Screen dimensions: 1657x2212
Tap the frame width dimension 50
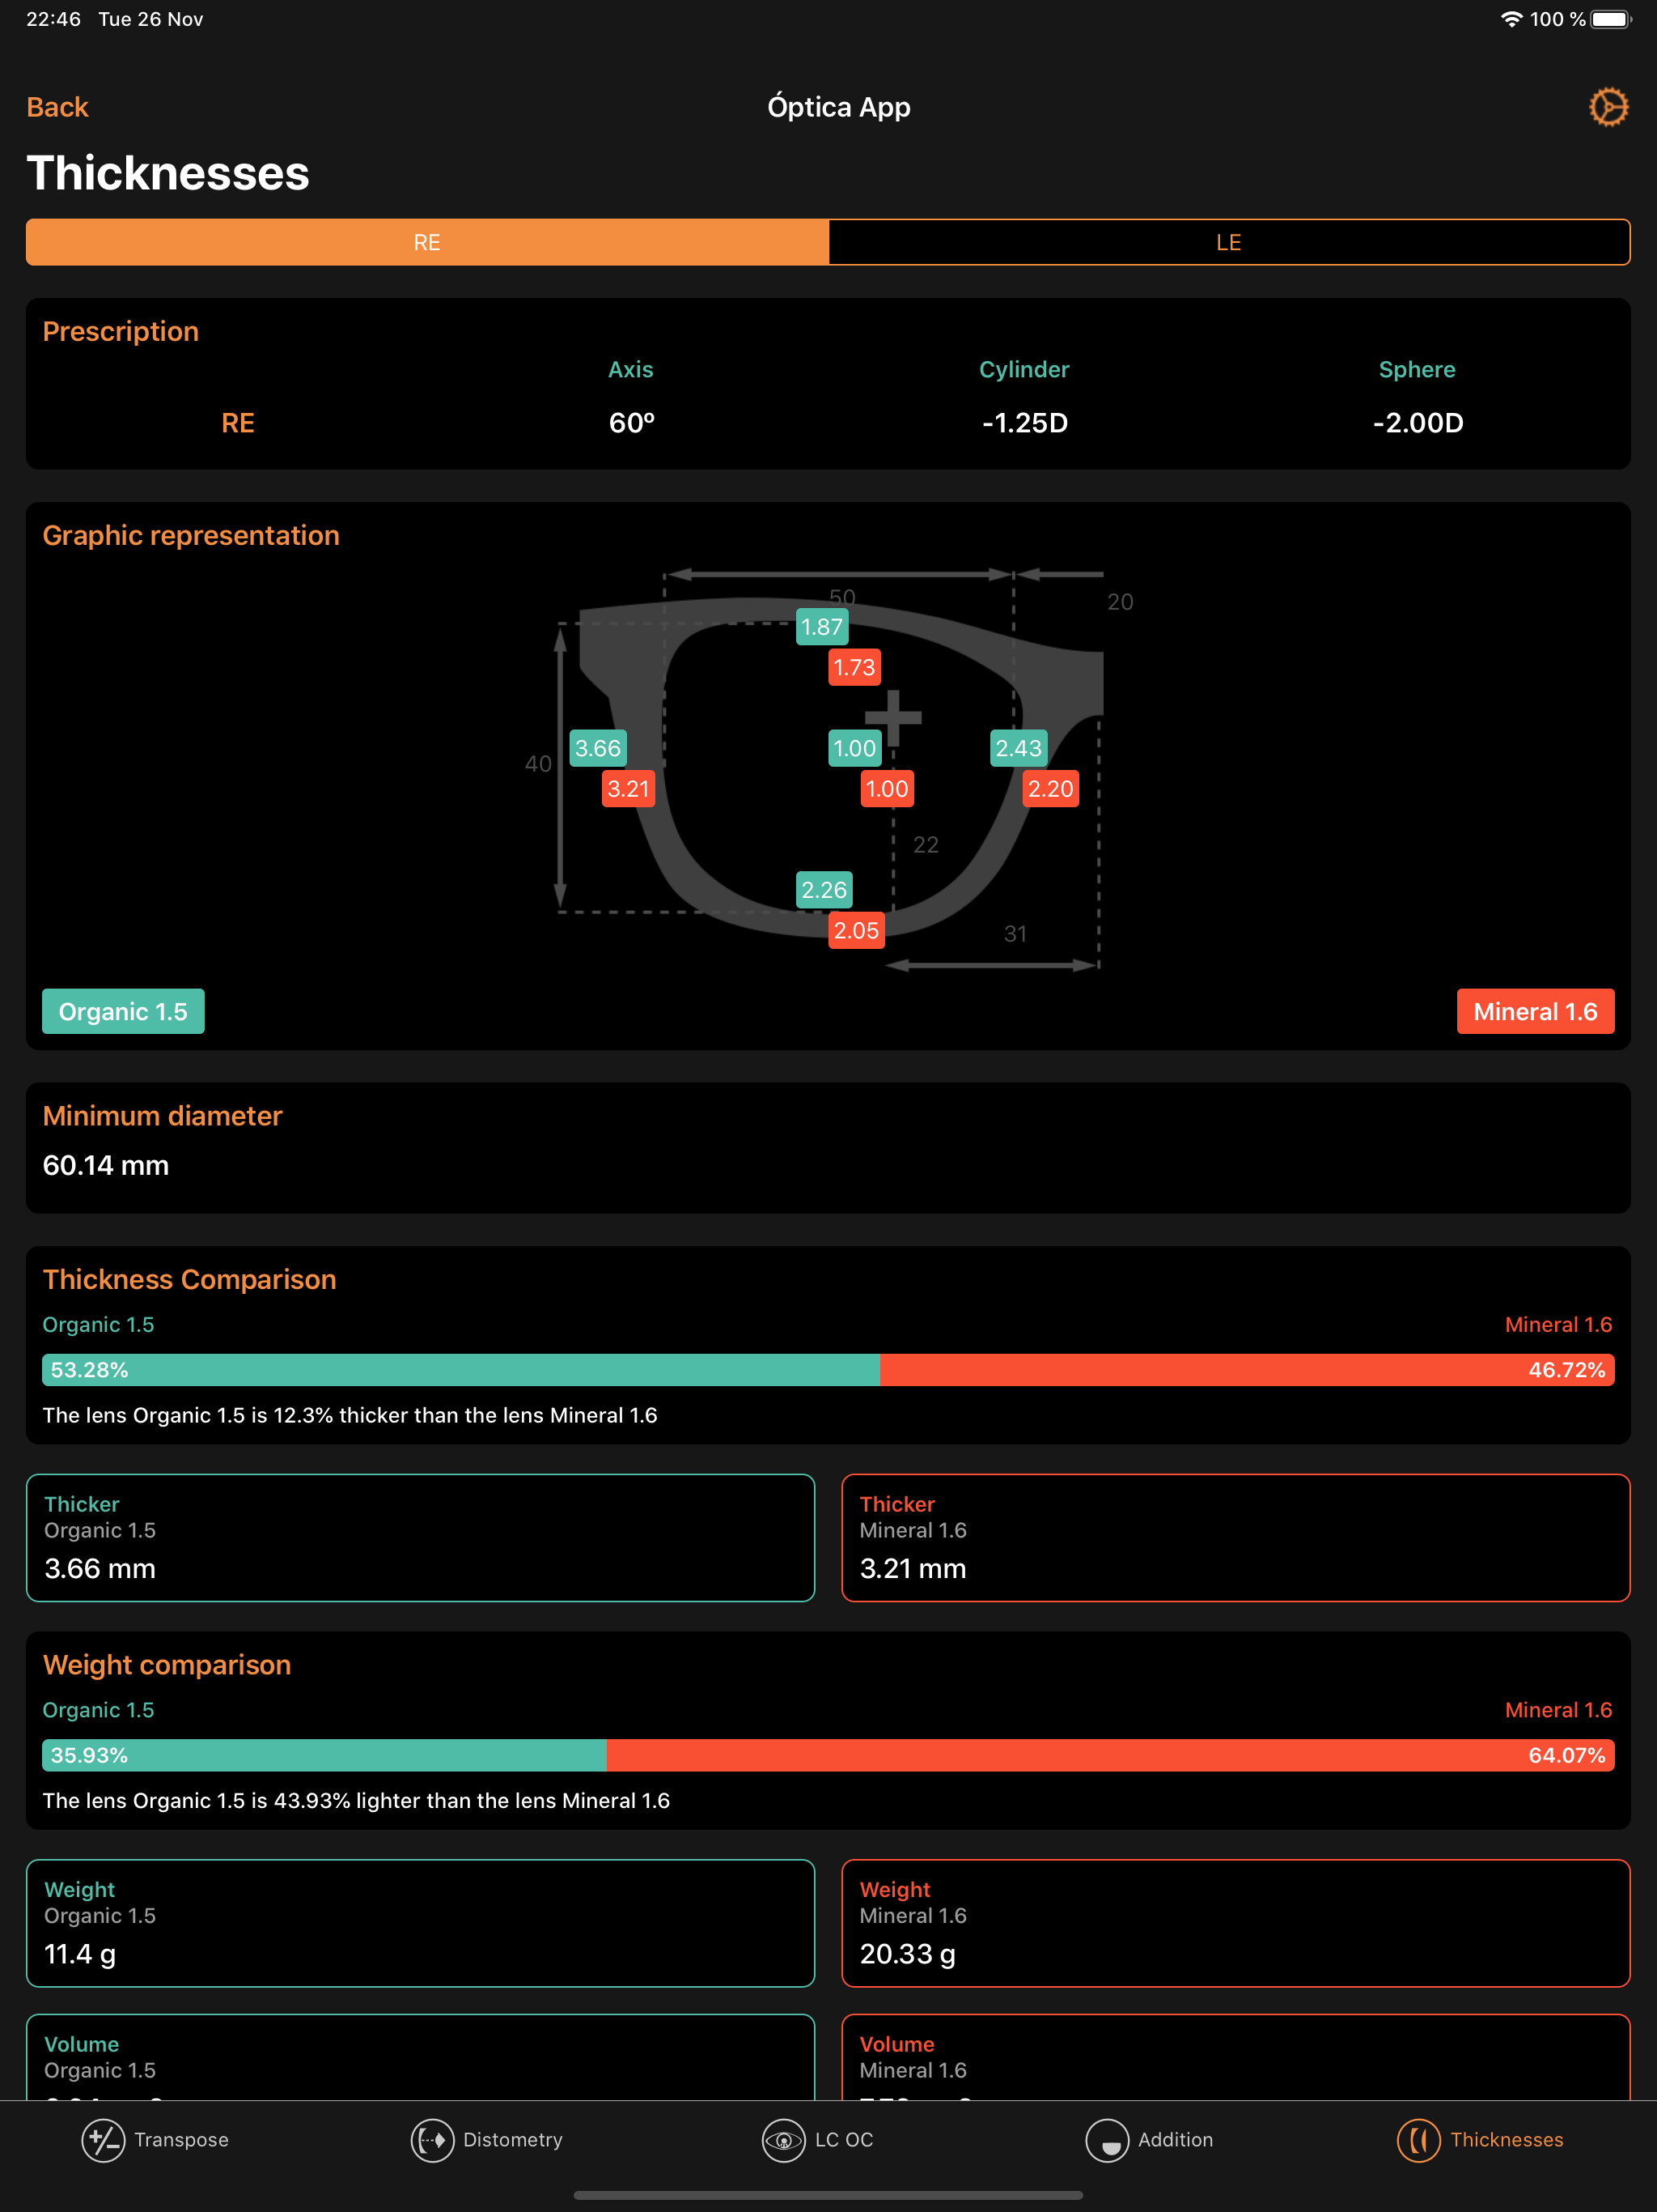coord(842,597)
